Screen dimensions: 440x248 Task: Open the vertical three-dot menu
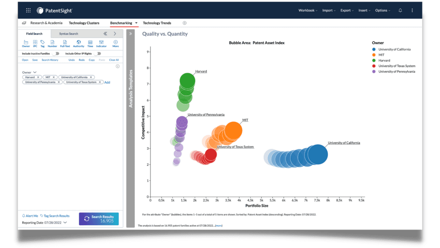(412, 10)
